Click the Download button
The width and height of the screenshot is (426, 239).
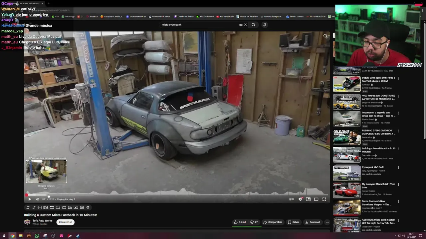coord(313,222)
